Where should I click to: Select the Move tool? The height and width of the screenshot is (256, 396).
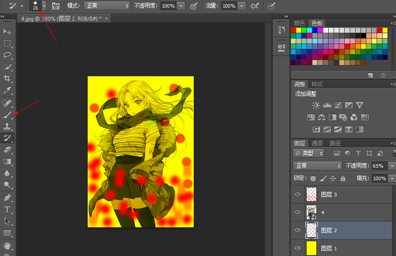point(7,31)
